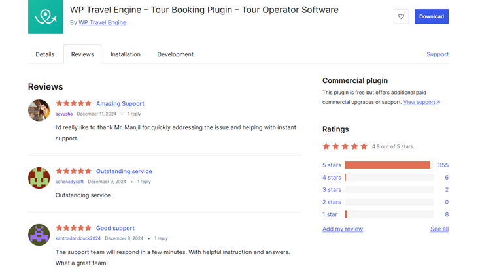The image size is (497, 277).
Task: Open the Development tab
Action: coord(175,54)
